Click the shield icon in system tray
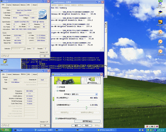The height and width of the screenshot is (132, 166). click(148, 130)
